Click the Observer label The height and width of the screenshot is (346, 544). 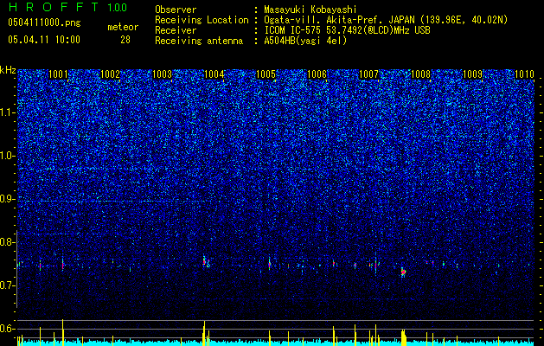tap(176, 10)
